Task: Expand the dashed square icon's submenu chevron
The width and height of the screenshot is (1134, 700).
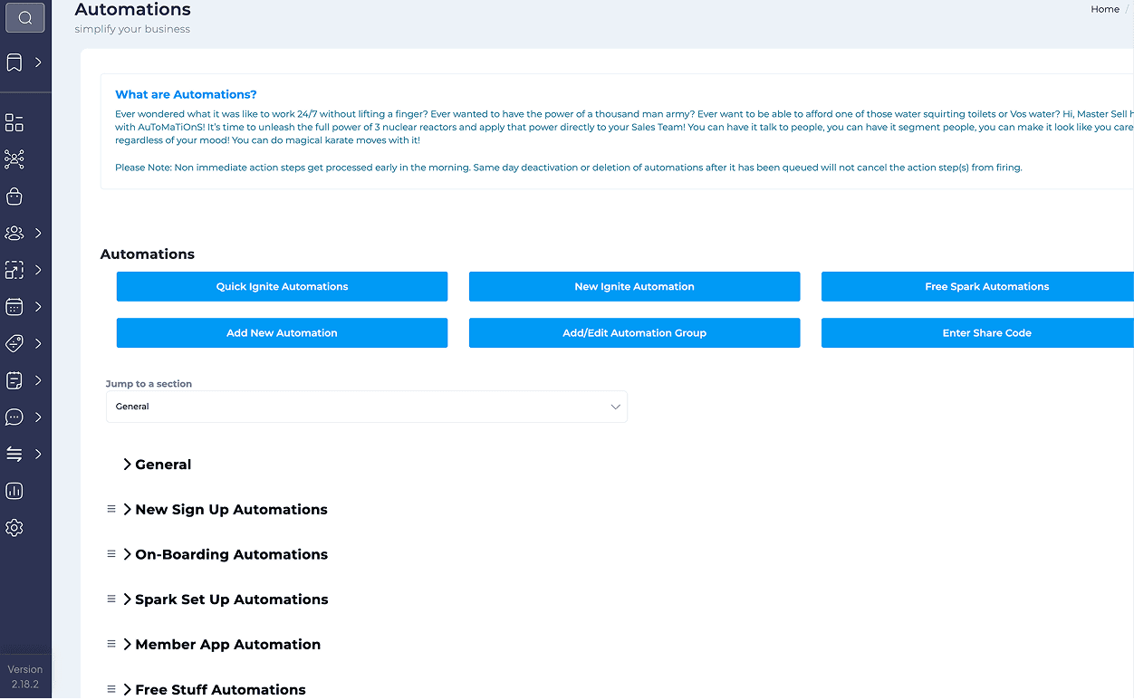Action: 38,270
